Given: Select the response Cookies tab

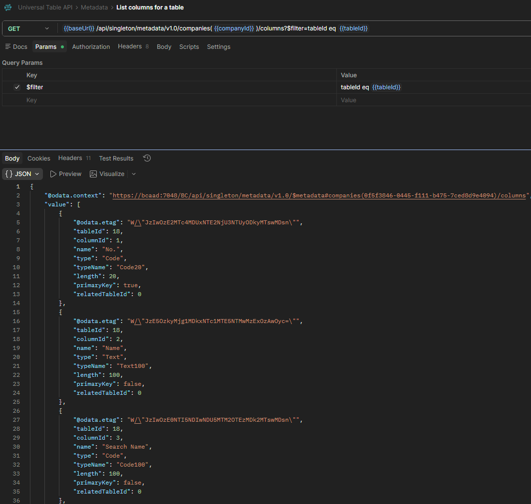Looking at the screenshot, I should [38, 159].
